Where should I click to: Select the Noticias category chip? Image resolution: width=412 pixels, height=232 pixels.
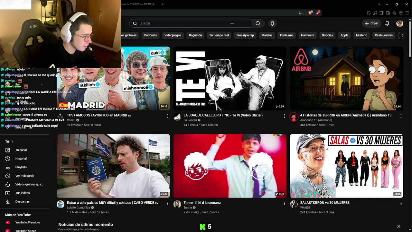pyautogui.click(x=327, y=35)
